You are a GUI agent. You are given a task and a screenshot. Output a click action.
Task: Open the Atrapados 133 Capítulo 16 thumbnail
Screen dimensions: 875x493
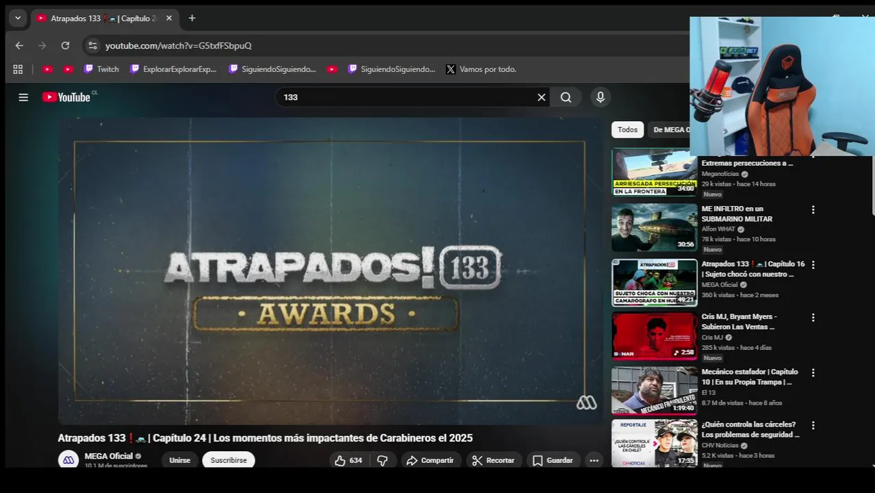[654, 282]
